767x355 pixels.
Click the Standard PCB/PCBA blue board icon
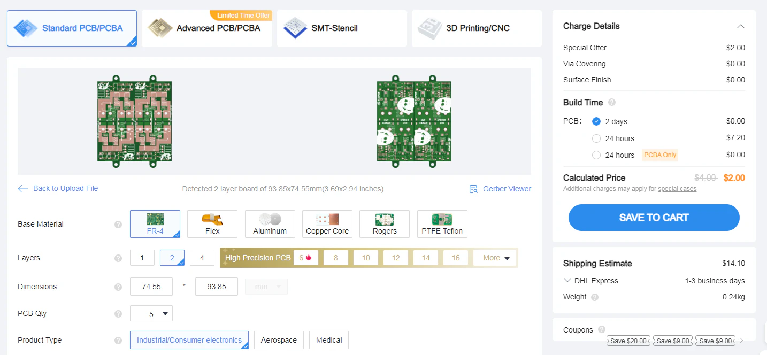(26, 28)
